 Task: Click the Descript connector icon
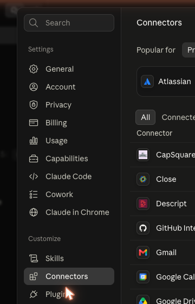pyautogui.click(x=143, y=204)
